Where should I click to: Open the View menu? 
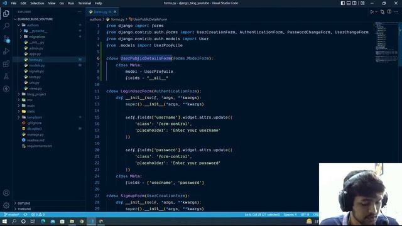(x=52, y=3)
